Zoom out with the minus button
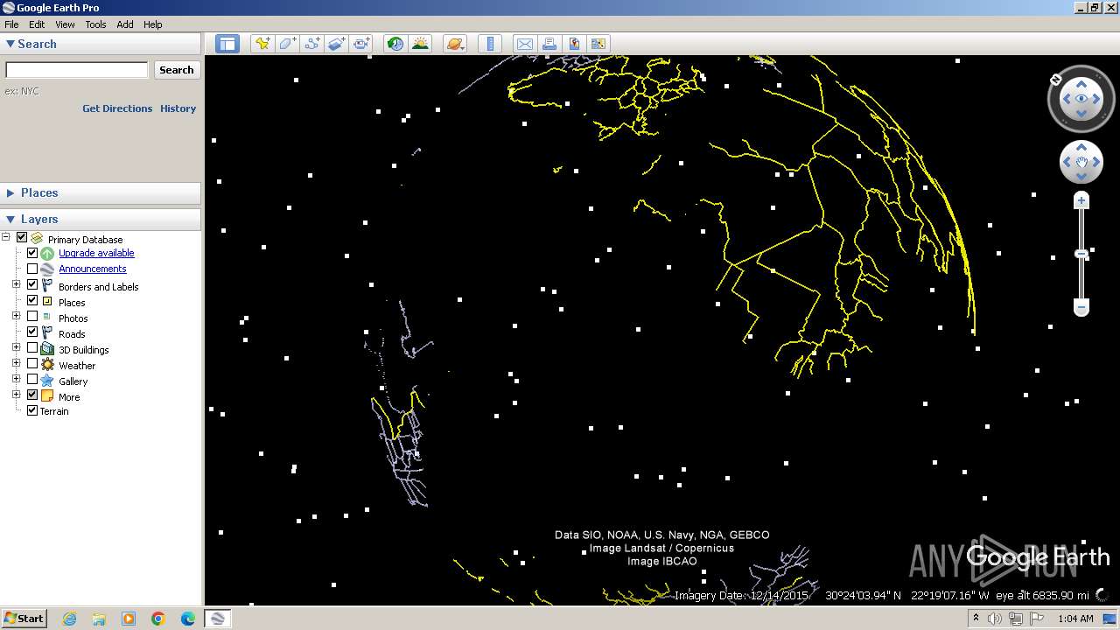Screen dimensions: 1120x630 (x=1081, y=307)
